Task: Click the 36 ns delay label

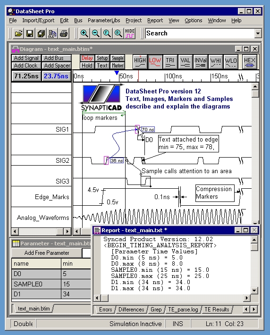Action: [x=117, y=161]
